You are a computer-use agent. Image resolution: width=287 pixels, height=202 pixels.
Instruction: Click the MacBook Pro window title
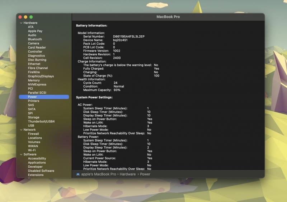[x=168, y=17]
